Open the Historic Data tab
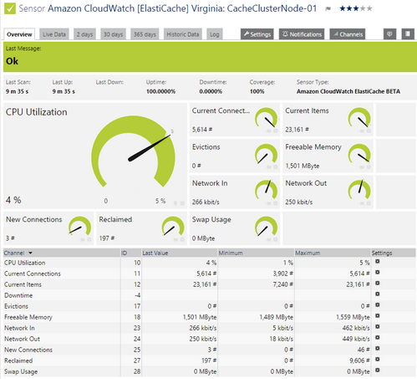This screenshot has height=379, width=417. (183, 34)
